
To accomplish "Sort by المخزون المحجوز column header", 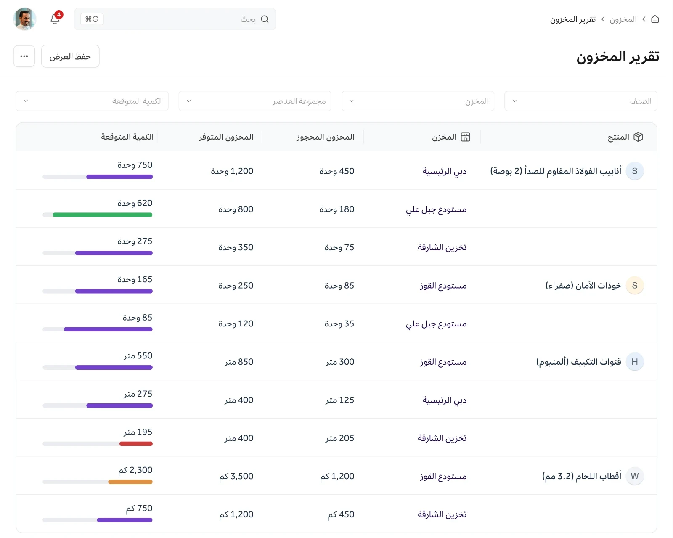I will coord(325,137).
